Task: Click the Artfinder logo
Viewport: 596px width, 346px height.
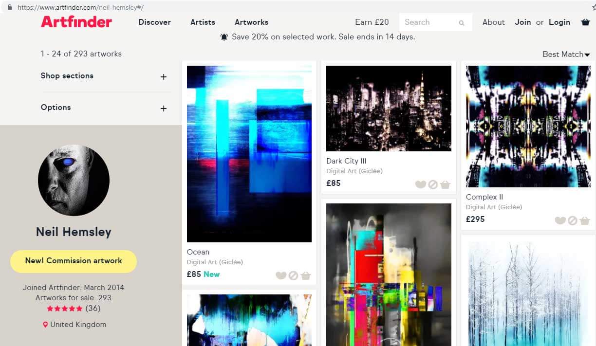Action: (x=76, y=22)
